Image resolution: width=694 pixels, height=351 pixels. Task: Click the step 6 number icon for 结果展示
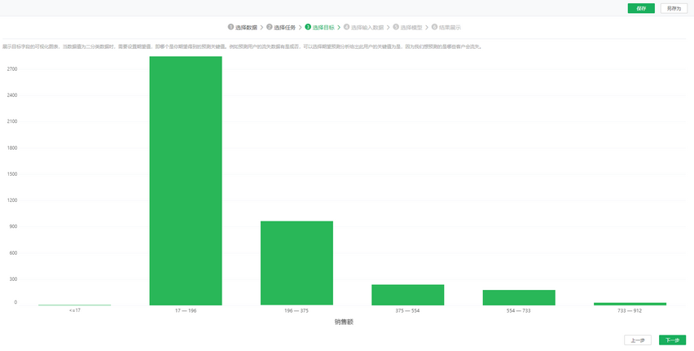434,27
